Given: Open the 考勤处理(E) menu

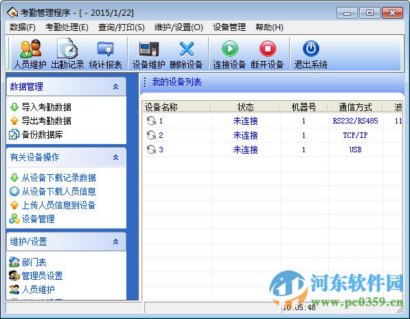Looking at the screenshot, I should point(67,27).
